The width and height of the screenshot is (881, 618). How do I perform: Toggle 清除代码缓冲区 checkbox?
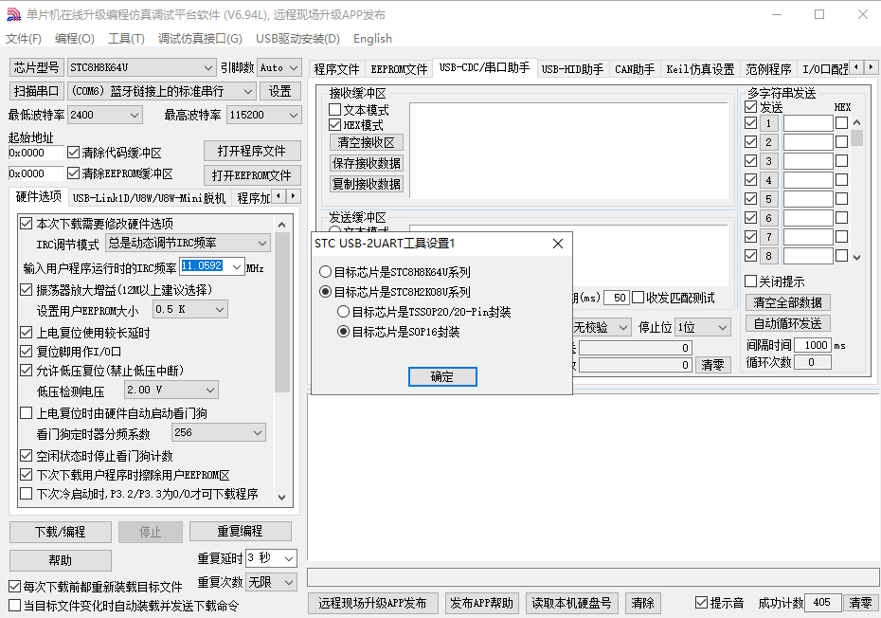(74, 153)
